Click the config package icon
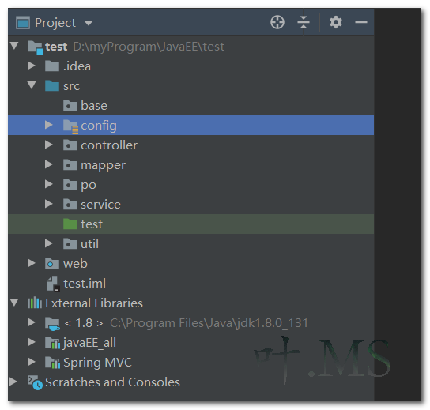The image size is (430, 410). pos(71,126)
